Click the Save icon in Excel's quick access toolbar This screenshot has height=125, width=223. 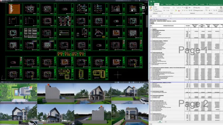coord(151,1)
